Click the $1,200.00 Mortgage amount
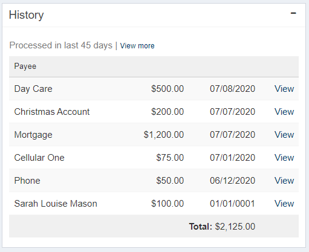Viewport: 309px width, 252px height. 164,135
